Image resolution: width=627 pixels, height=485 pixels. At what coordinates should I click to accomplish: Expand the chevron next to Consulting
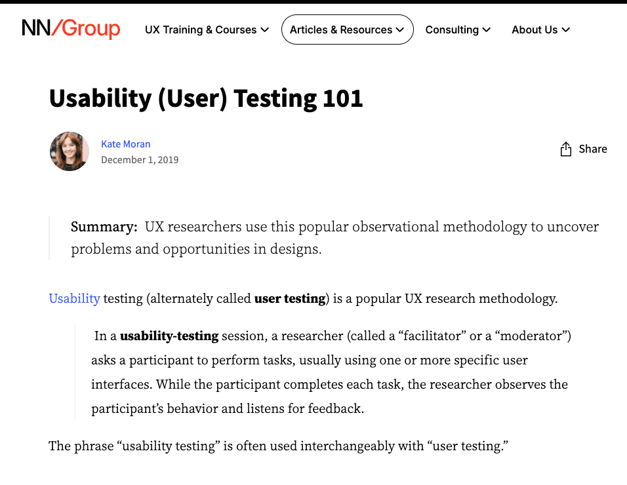pos(487,29)
